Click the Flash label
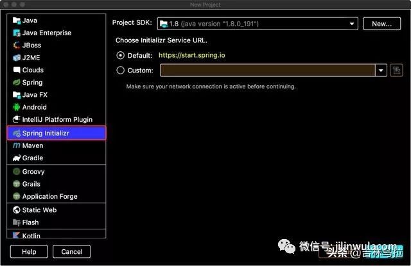This screenshot has width=411, height=266. 30,222
